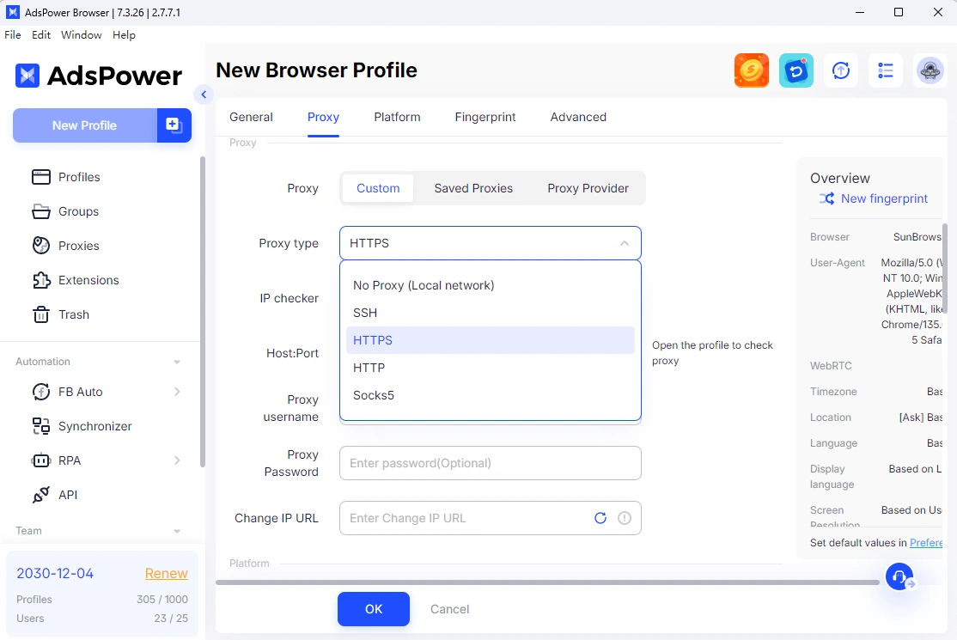Open the sync/update icon in header
957x640 pixels.
(841, 70)
